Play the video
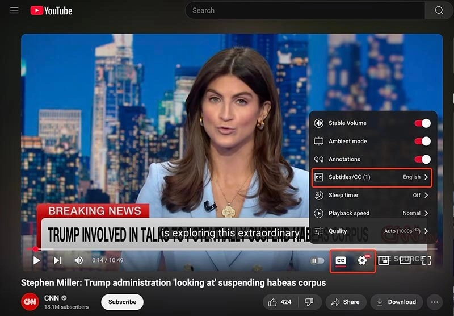This screenshot has width=454, height=316. pos(36,260)
